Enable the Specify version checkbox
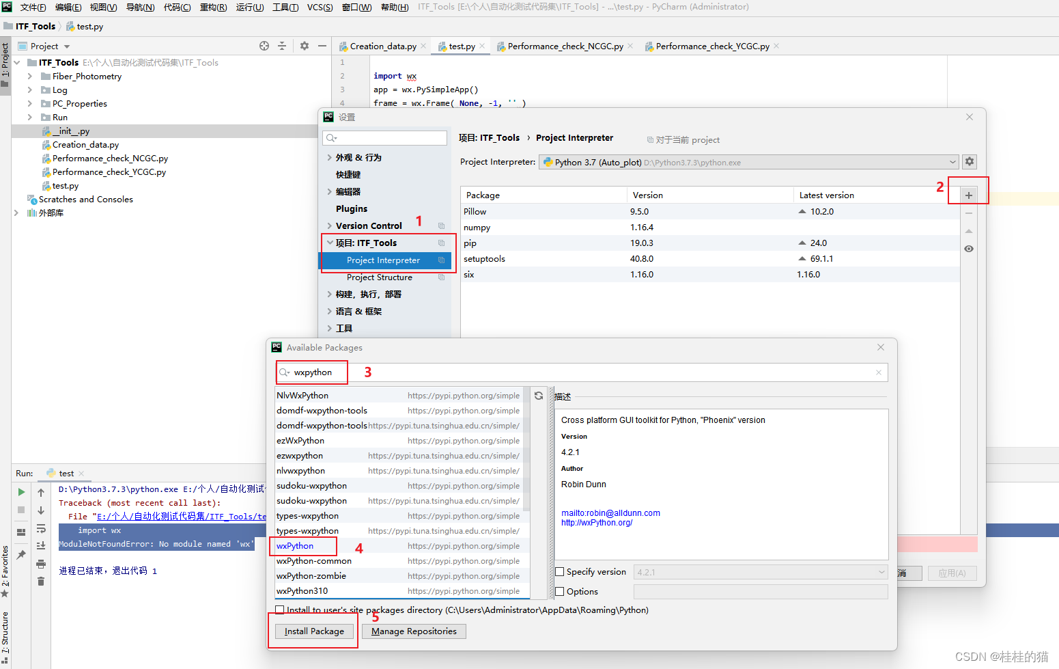1059x669 pixels. (560, 572)
